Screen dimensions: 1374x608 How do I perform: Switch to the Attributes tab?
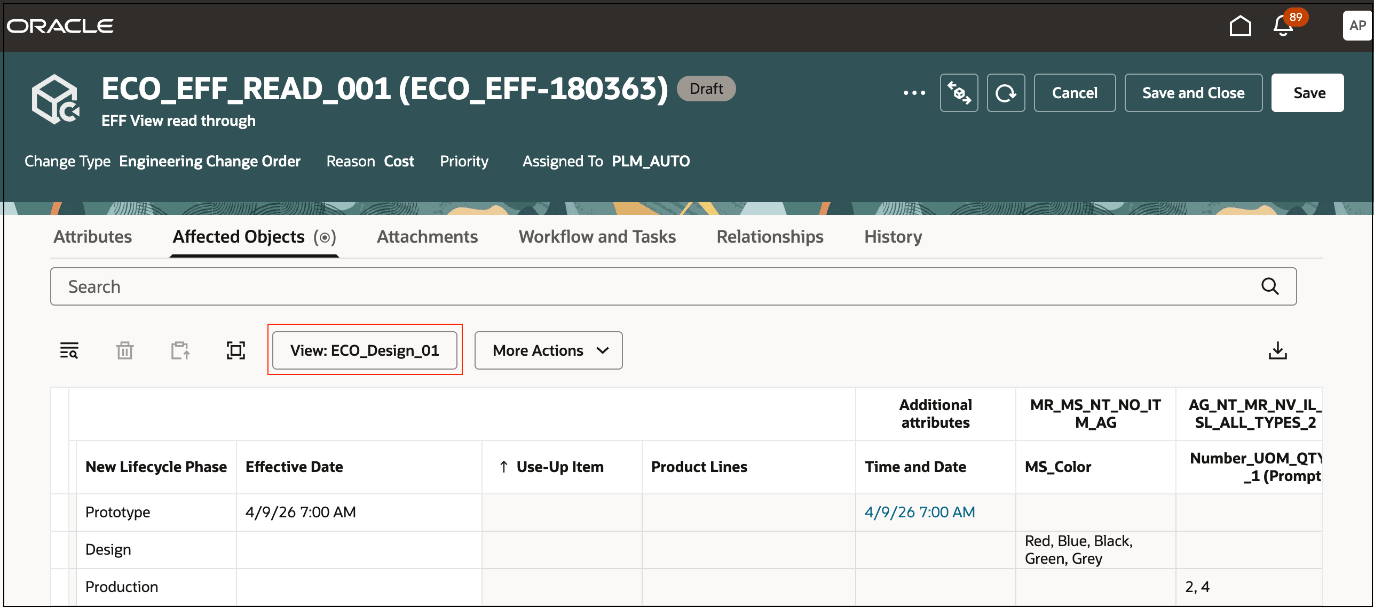click(92, 237)
